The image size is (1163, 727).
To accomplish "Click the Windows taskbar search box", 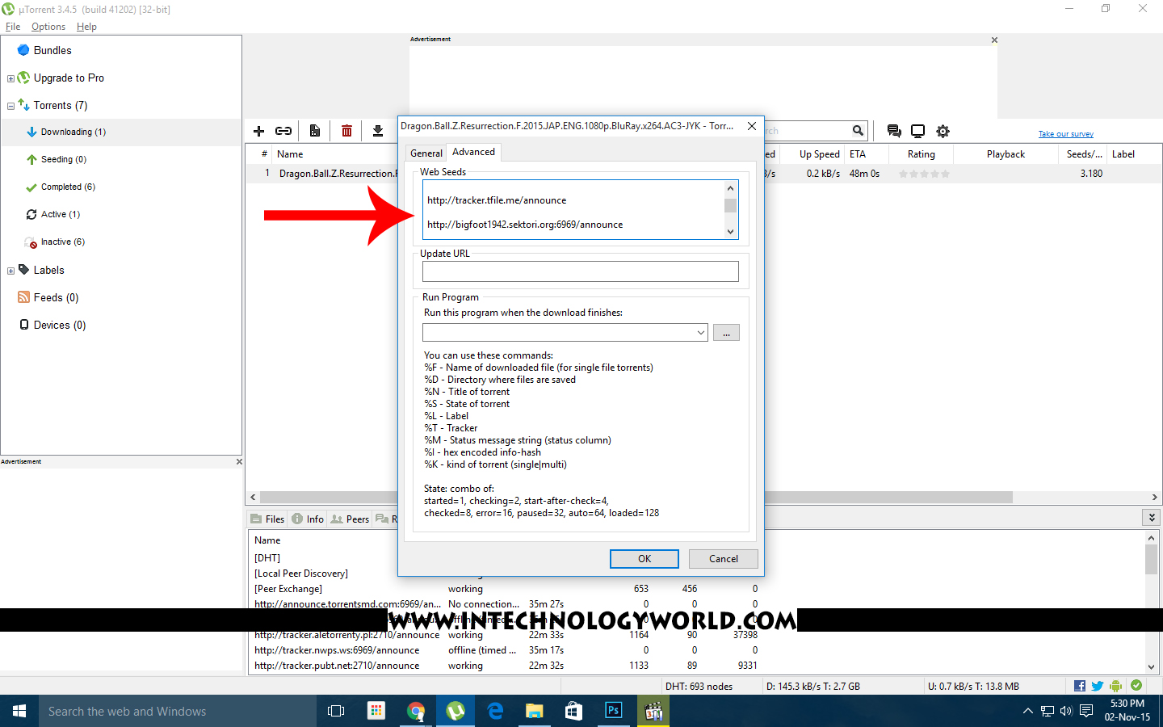I will point(178,711).
